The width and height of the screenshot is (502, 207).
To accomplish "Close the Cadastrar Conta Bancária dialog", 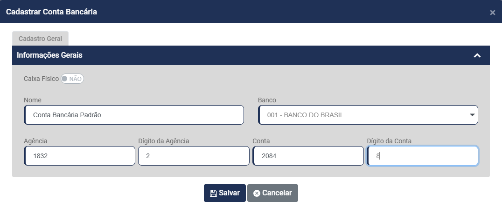I will click(492, 13).
